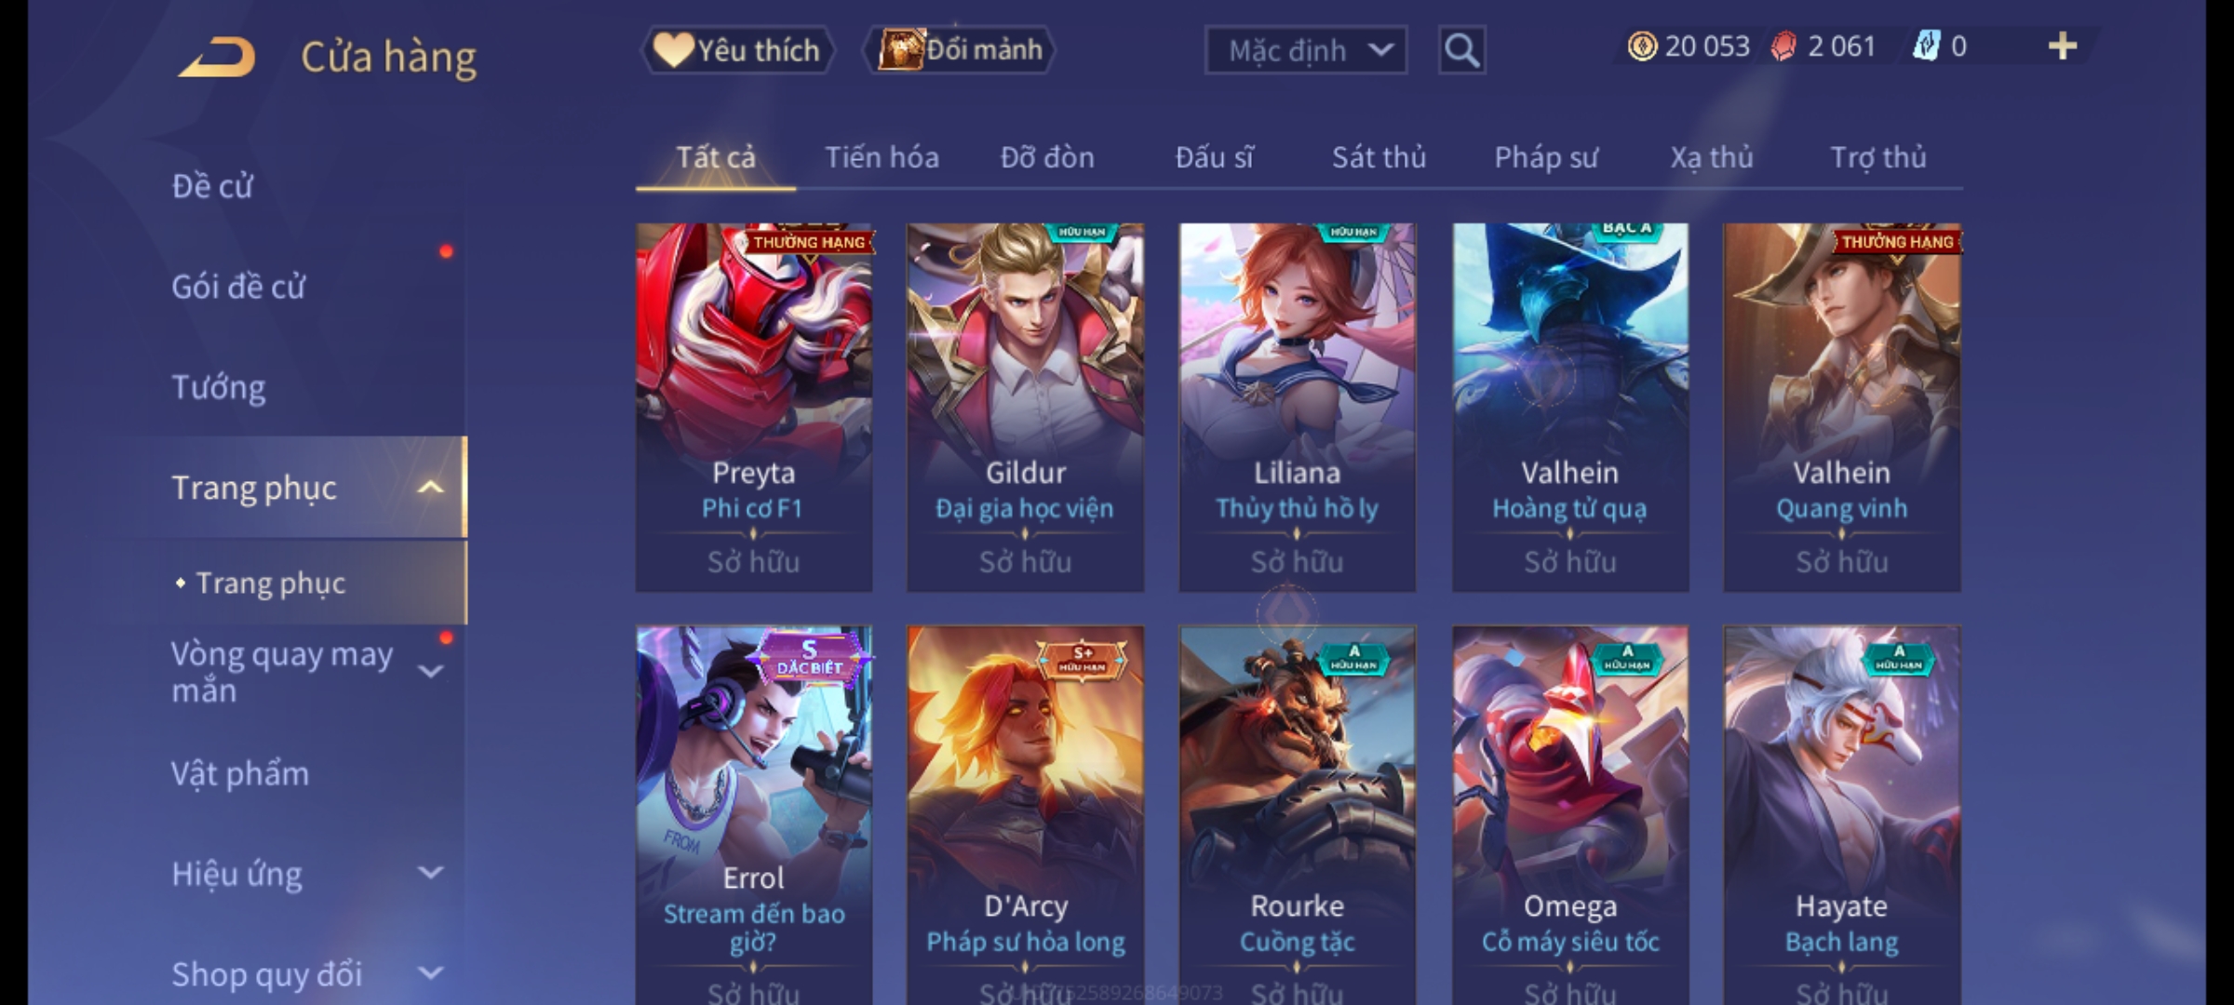Open Gói đề cử in the sidebar
The height and width of the screenshot is (1005, 2234).
pos(238,287)
